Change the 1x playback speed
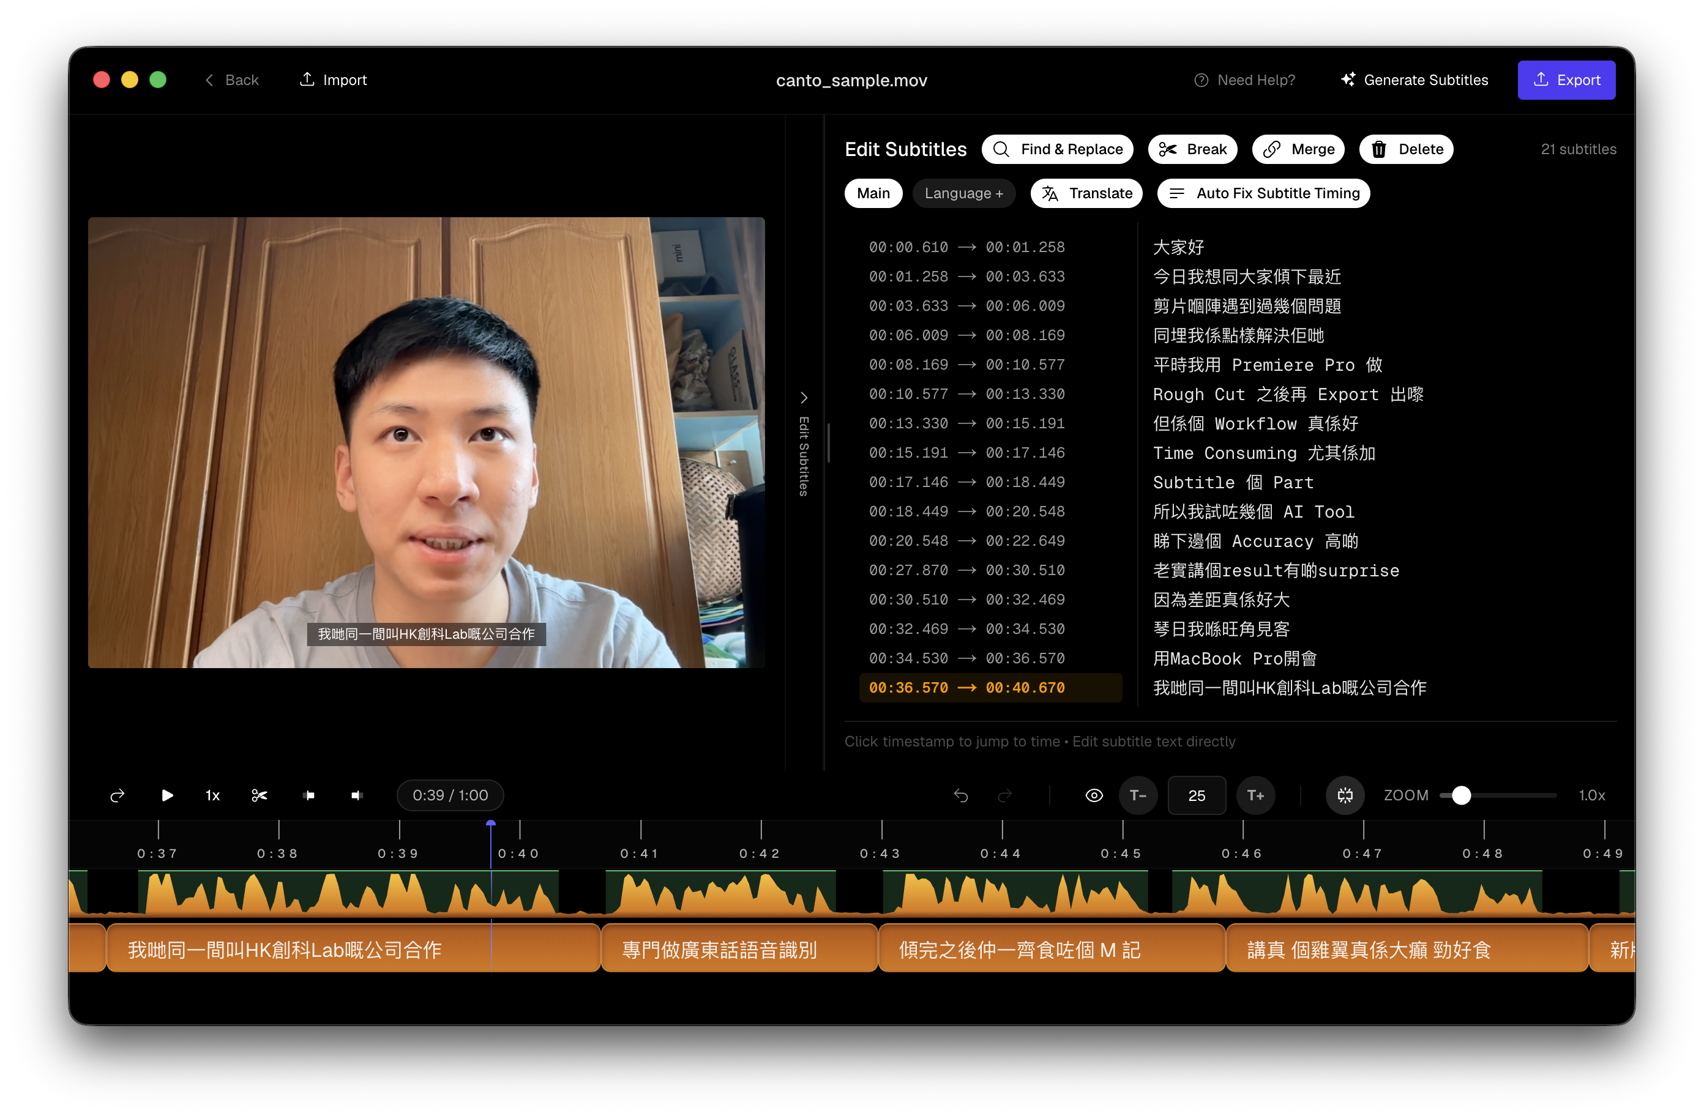Viewport: 1704px width, 1116px height. (212, 795)
